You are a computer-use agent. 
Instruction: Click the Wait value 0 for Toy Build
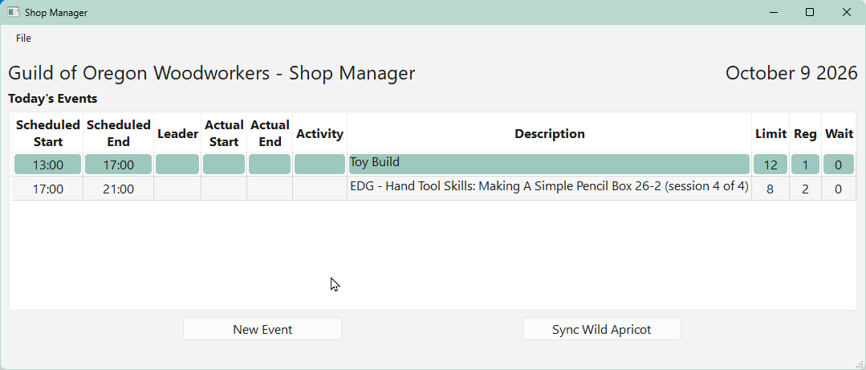click(x=839, y=165)
